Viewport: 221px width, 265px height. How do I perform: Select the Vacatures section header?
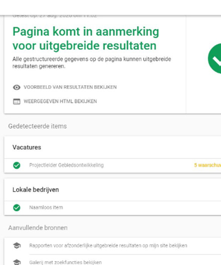click(27, 148)
